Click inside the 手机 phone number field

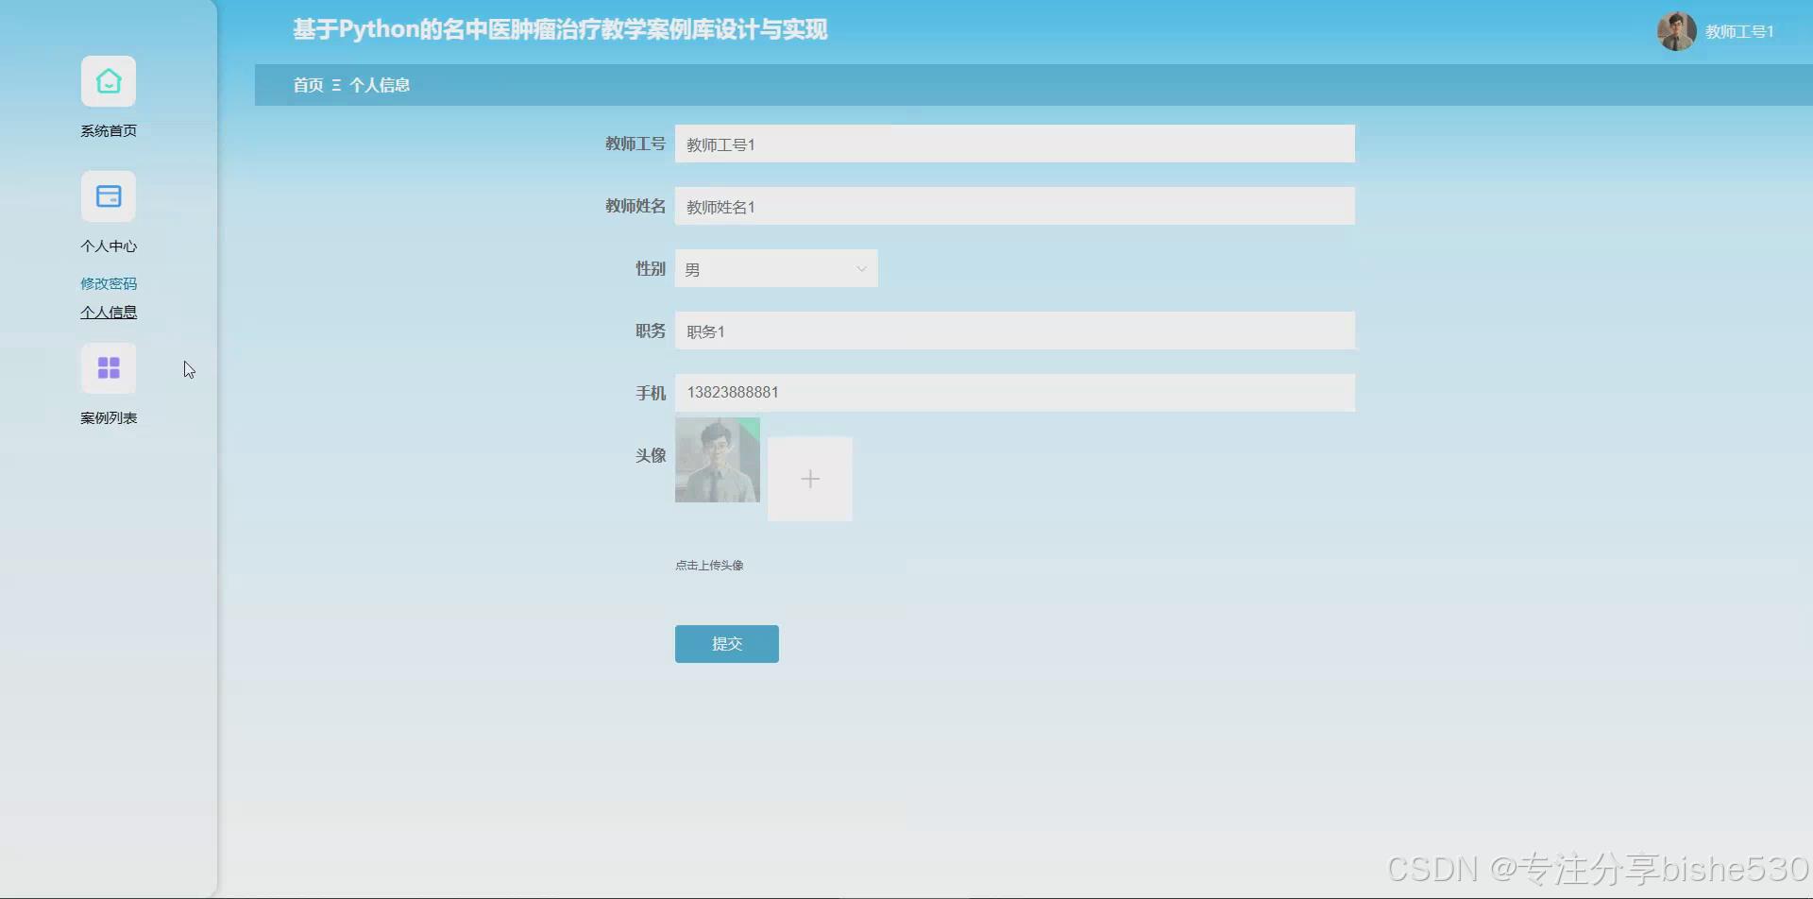coord(1014,392)
